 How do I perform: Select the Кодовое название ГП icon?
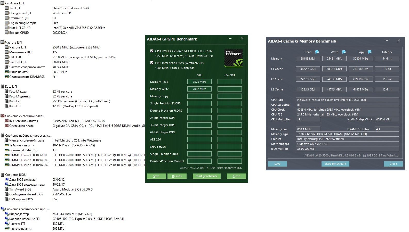pyautogui.click(x=7, y=219)
